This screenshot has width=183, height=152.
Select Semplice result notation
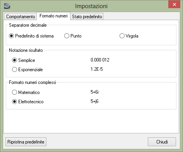pos(24,60)
